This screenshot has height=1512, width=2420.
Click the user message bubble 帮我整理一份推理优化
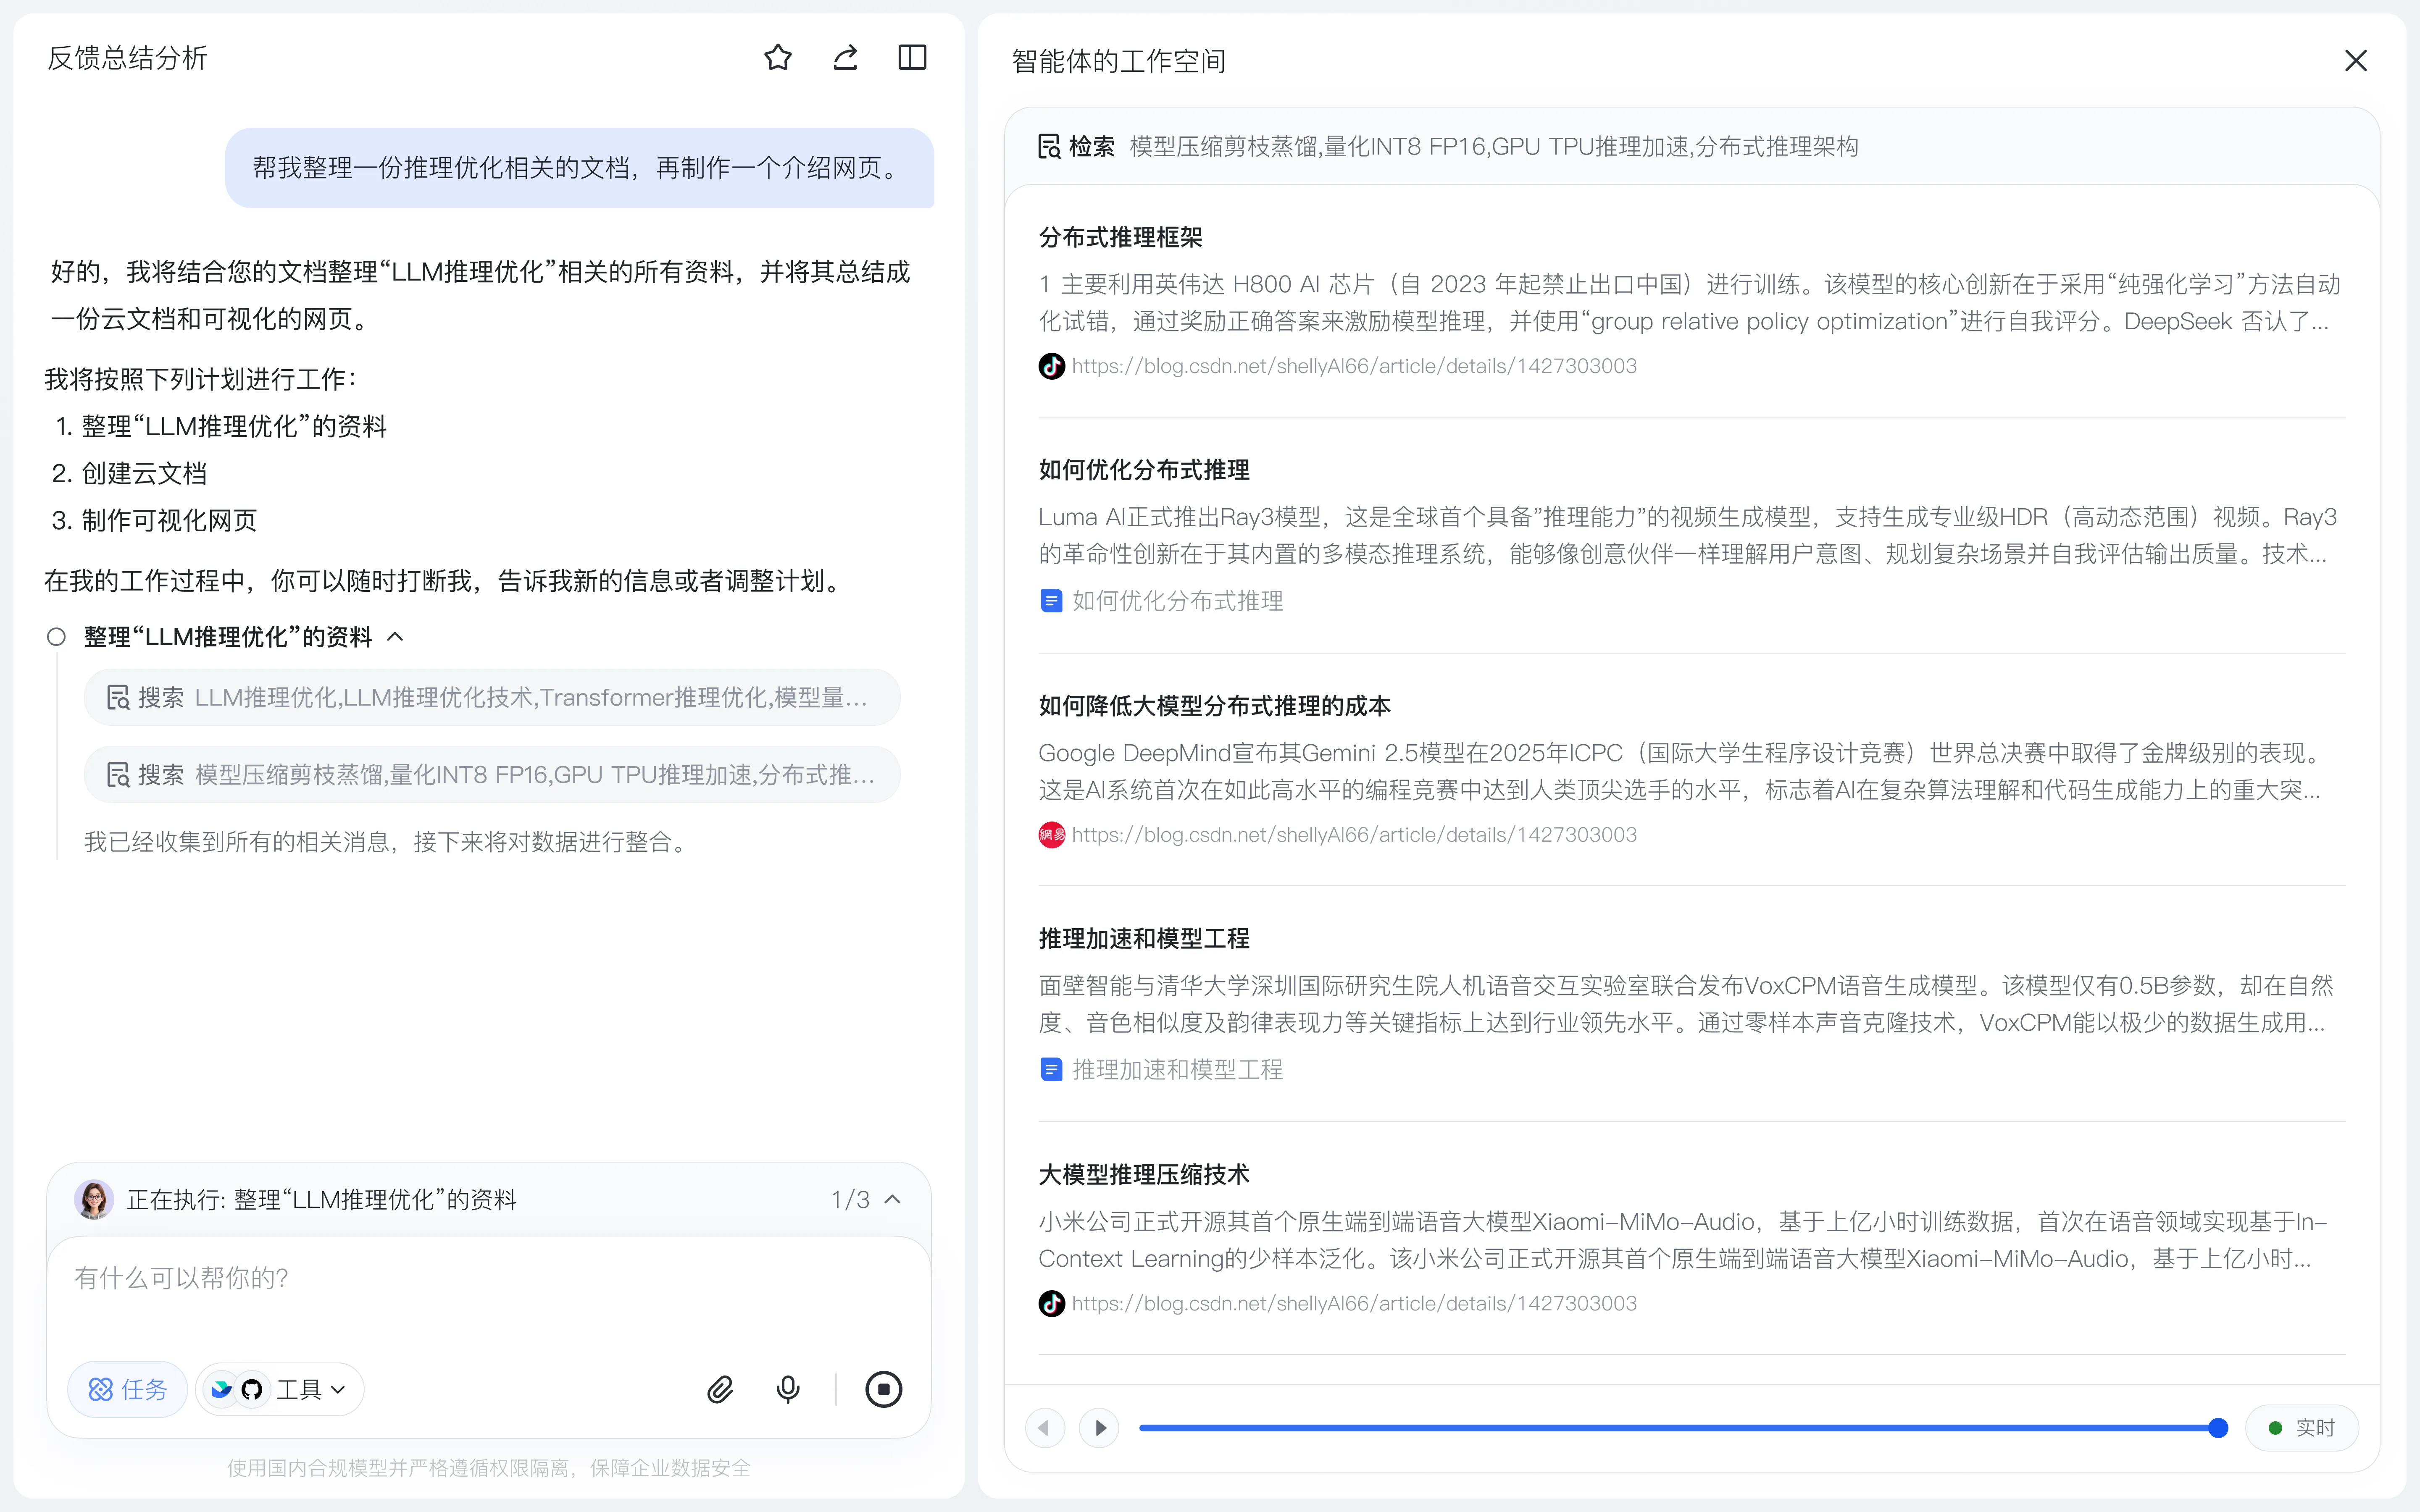click(x=579, y=168)
